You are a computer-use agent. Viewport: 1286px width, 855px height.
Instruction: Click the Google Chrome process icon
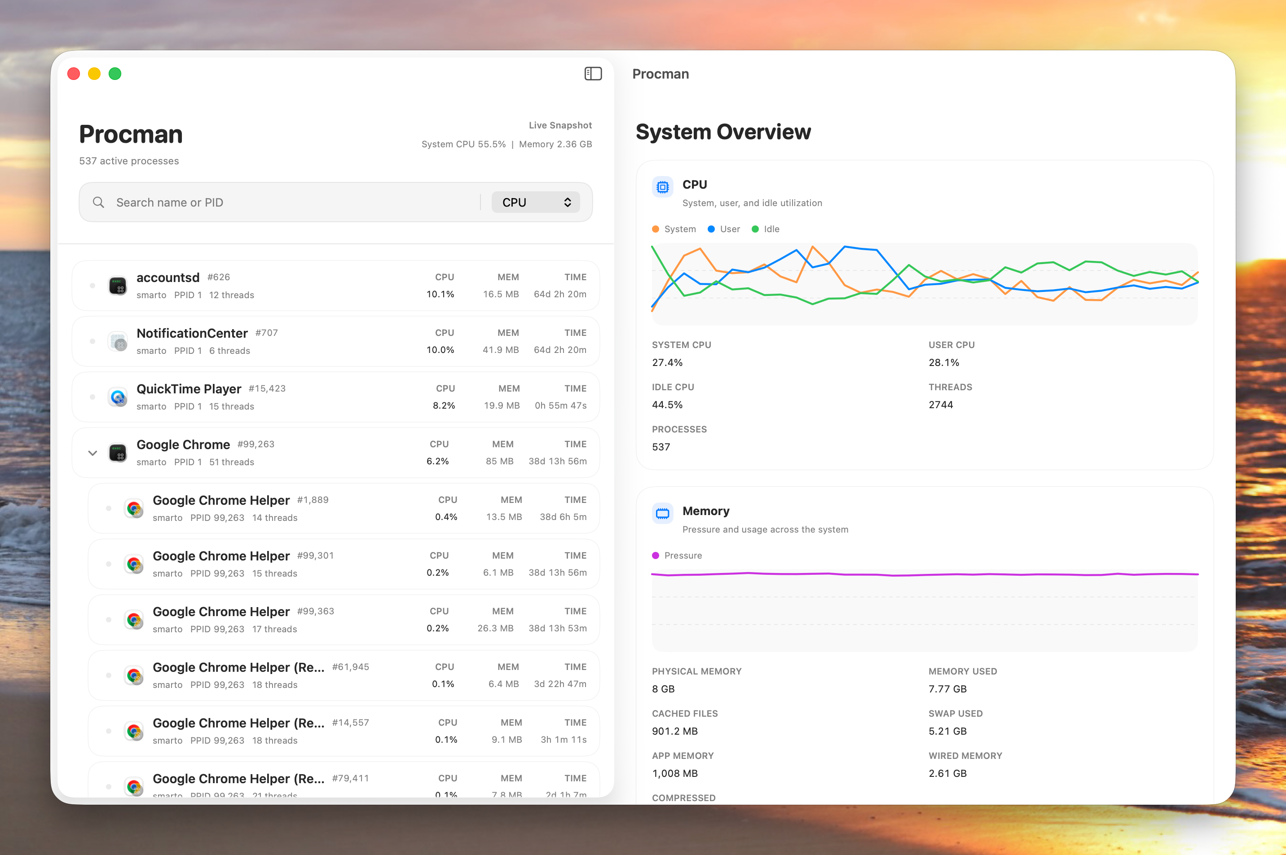tap(118, 453)
